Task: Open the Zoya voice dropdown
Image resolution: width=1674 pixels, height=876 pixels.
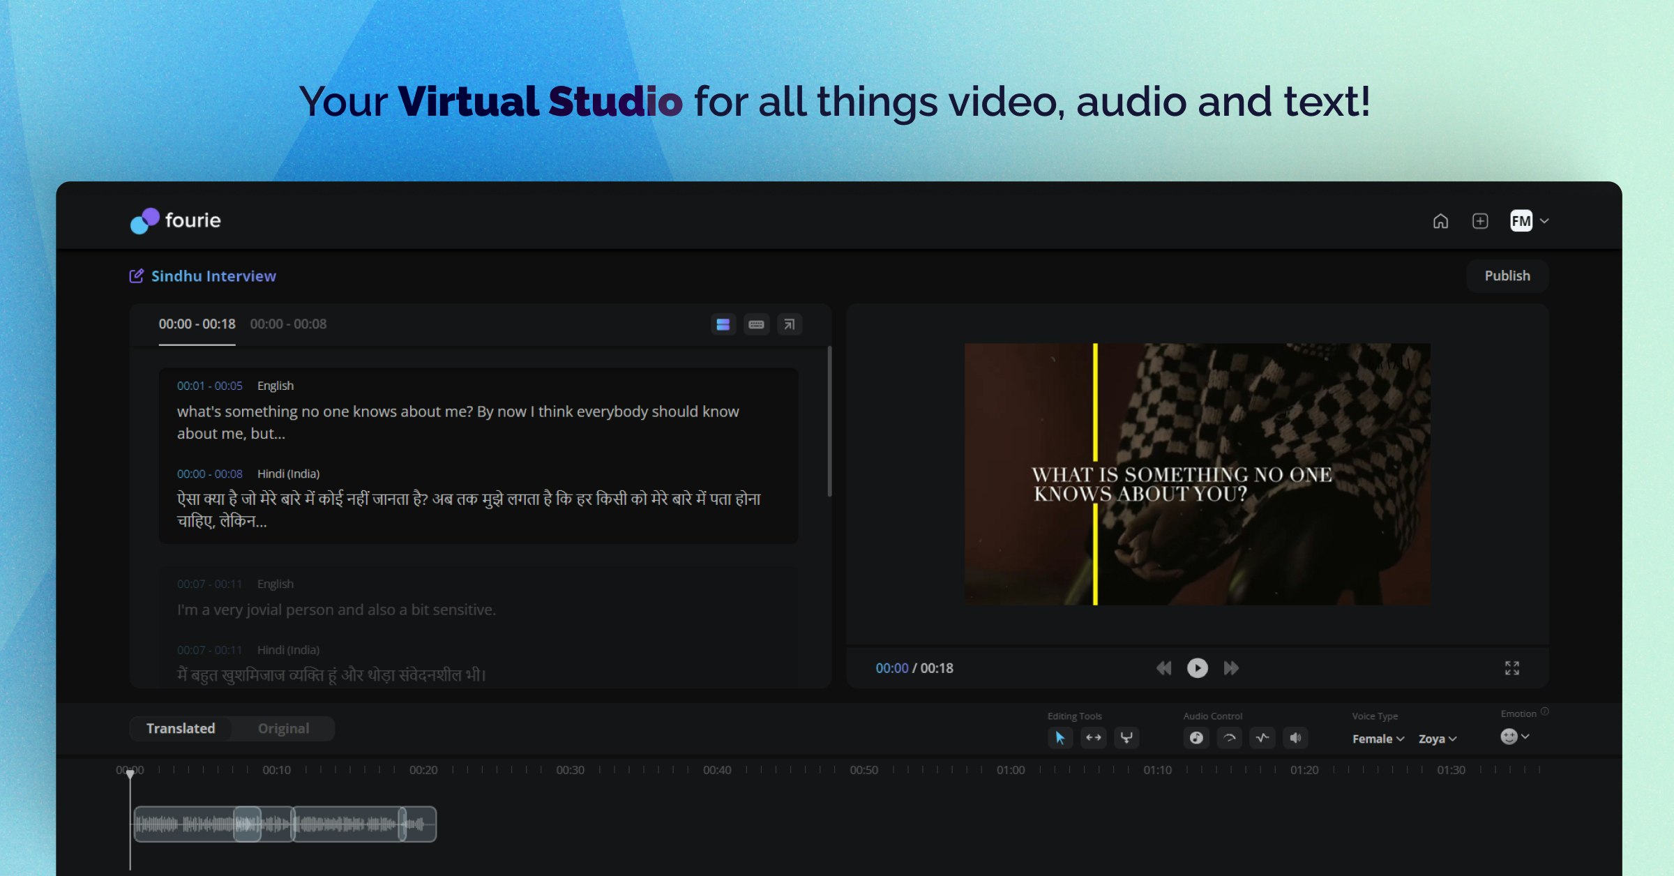Action: [1438, 739]
